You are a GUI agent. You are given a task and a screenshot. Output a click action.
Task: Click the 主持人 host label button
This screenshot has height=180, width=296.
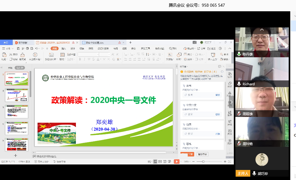[x=243, y=174]
